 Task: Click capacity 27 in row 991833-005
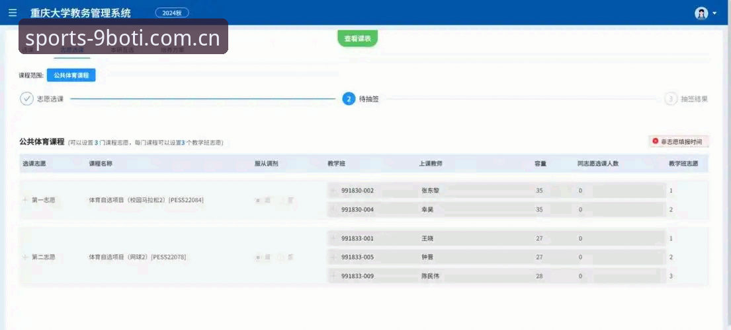pos(539,257)
